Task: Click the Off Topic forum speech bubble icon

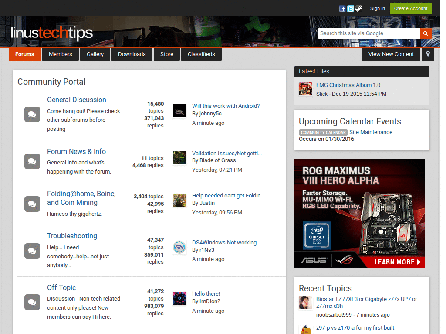Action: click(32, 302)
